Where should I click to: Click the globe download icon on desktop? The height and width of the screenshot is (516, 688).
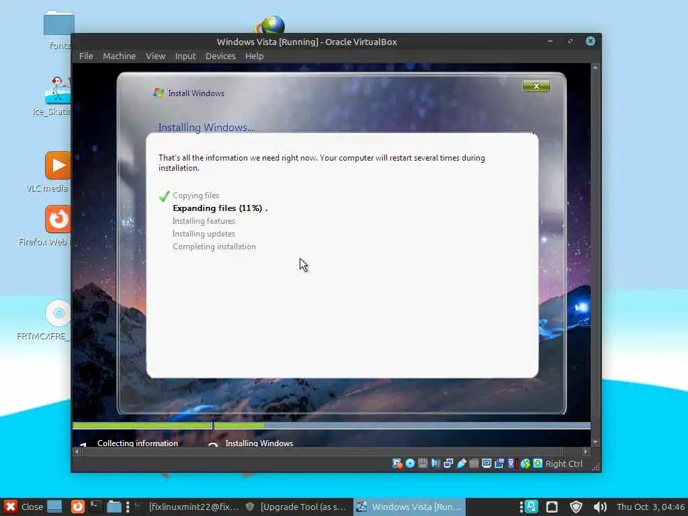270,25
